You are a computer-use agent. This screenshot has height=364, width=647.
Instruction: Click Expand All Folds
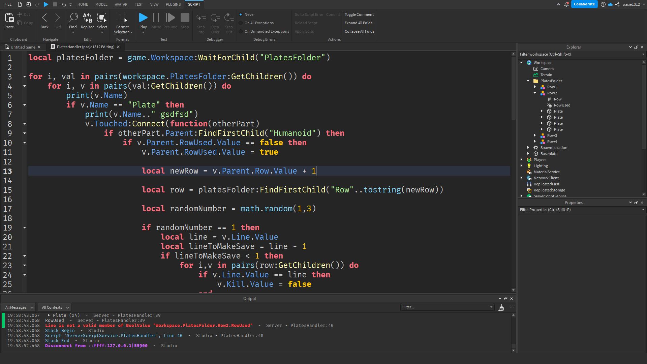click(x=358, y=23)
